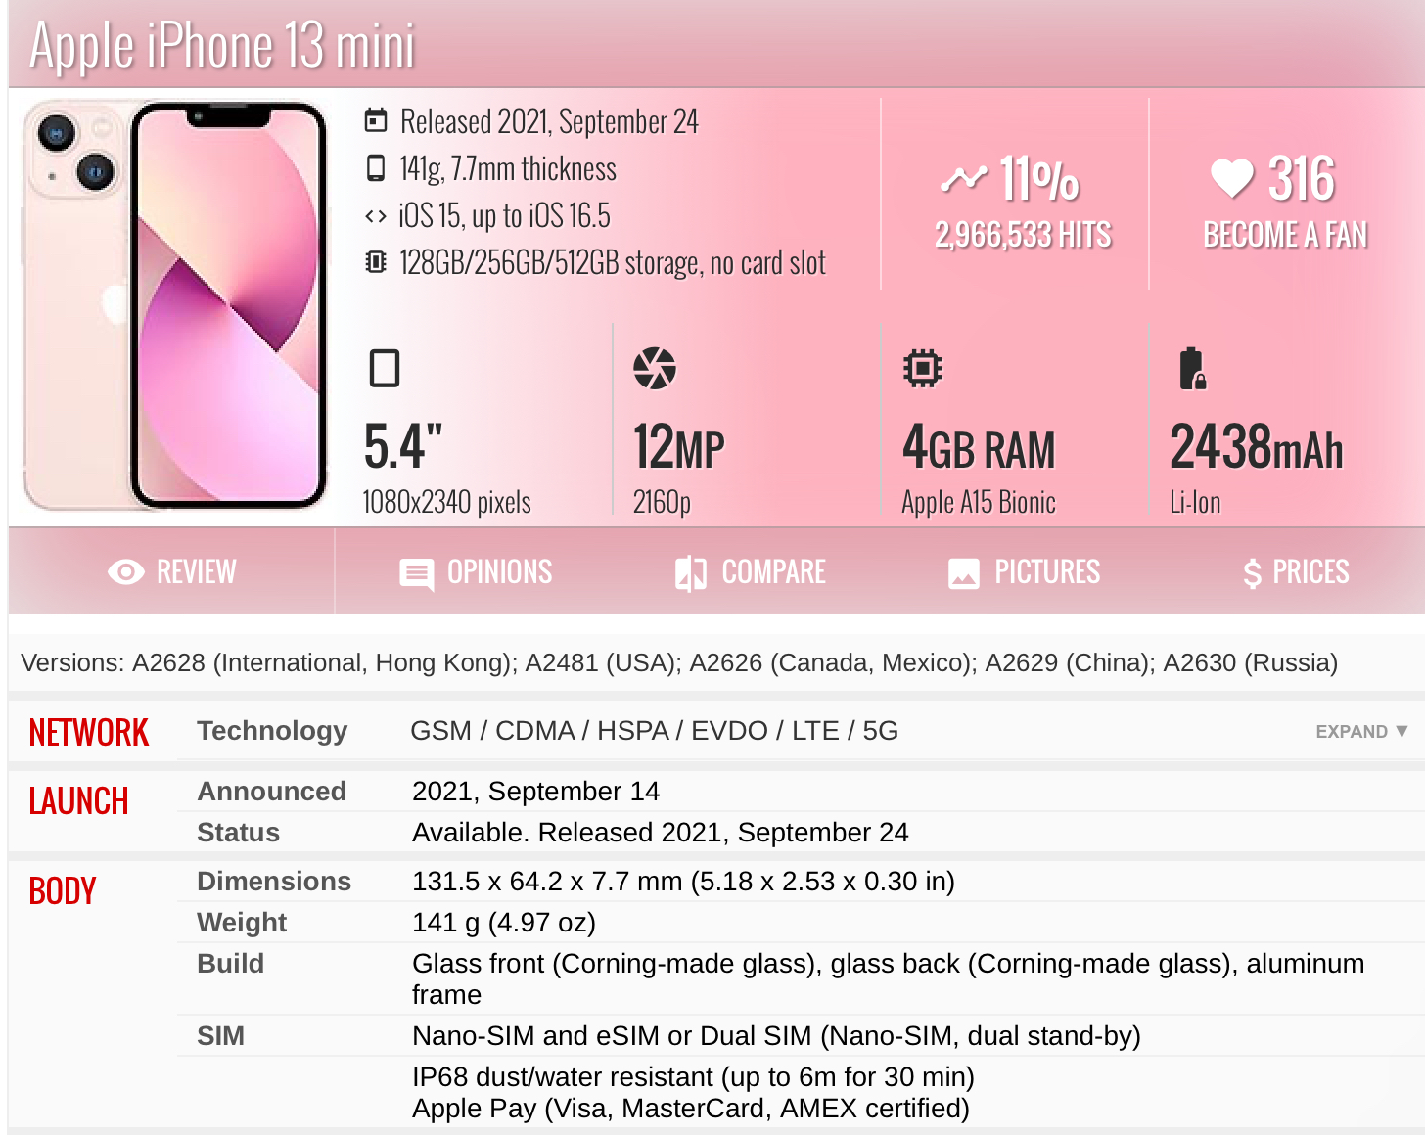Click the 2021, September 14 announced value
The height and width of the screenshot is (1135, 1425).
(x=535, y=791)
